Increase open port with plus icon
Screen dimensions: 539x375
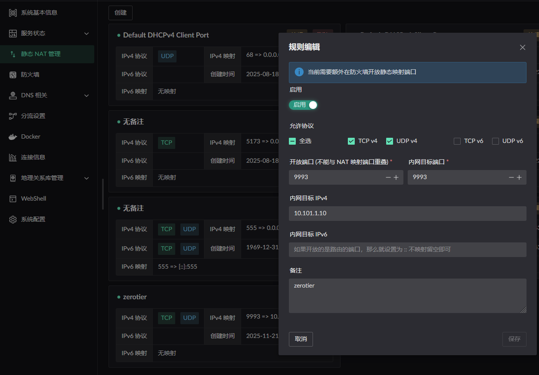click(396, 177)
